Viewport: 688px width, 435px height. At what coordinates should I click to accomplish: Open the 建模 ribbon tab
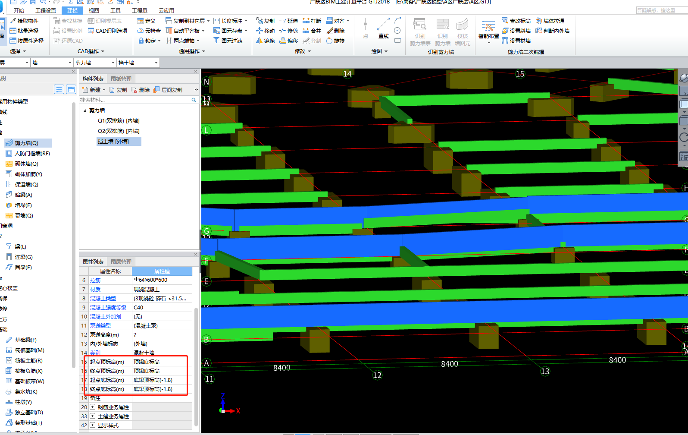[x=72, y=10]
